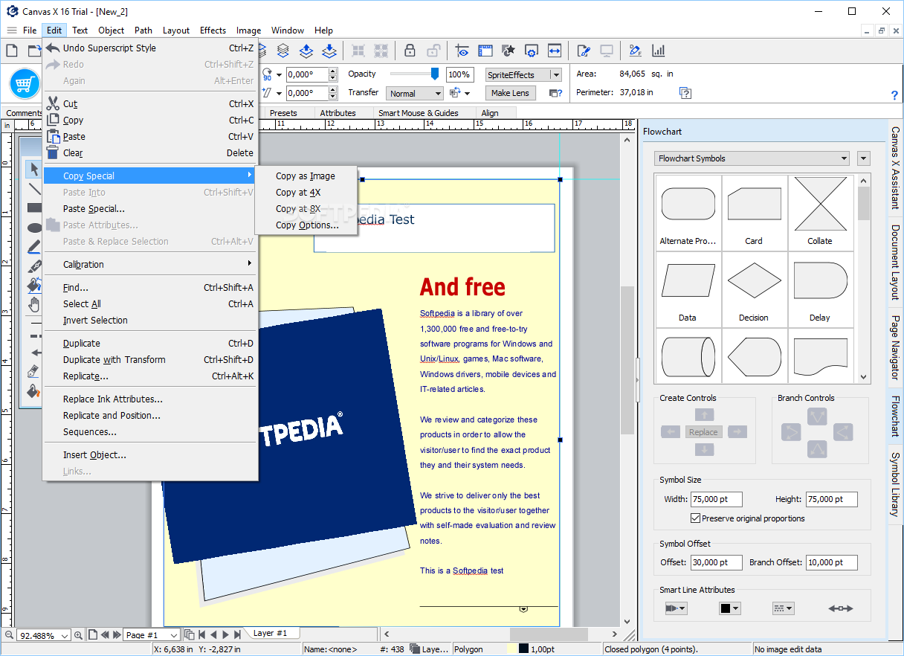
Task: Click the symbol Width 75,000 pt field
Action: (x=716, y=499)
